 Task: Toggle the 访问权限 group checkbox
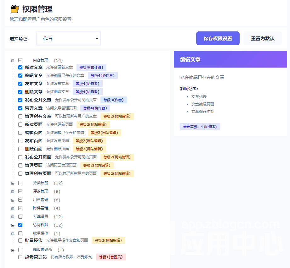coord(20,225)
